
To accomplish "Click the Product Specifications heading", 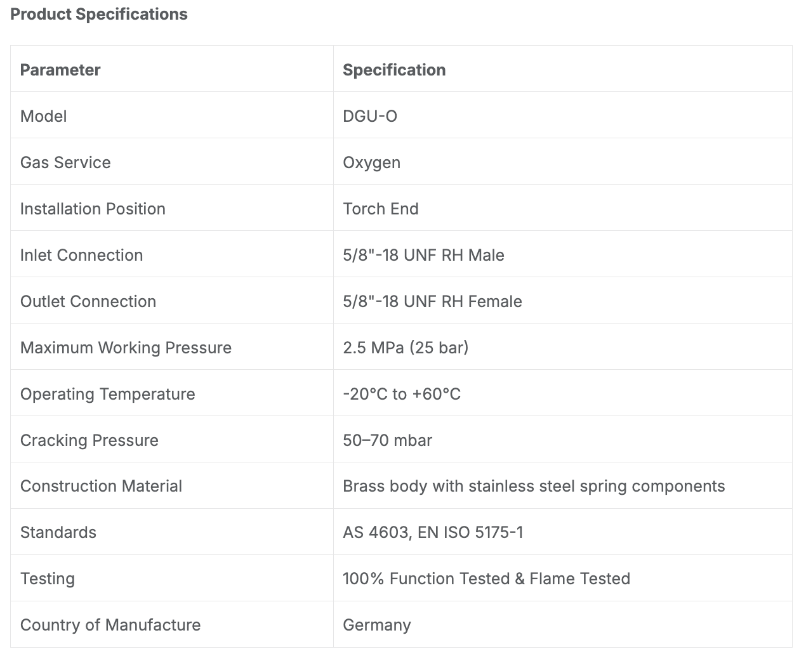I will pos(99,15).
